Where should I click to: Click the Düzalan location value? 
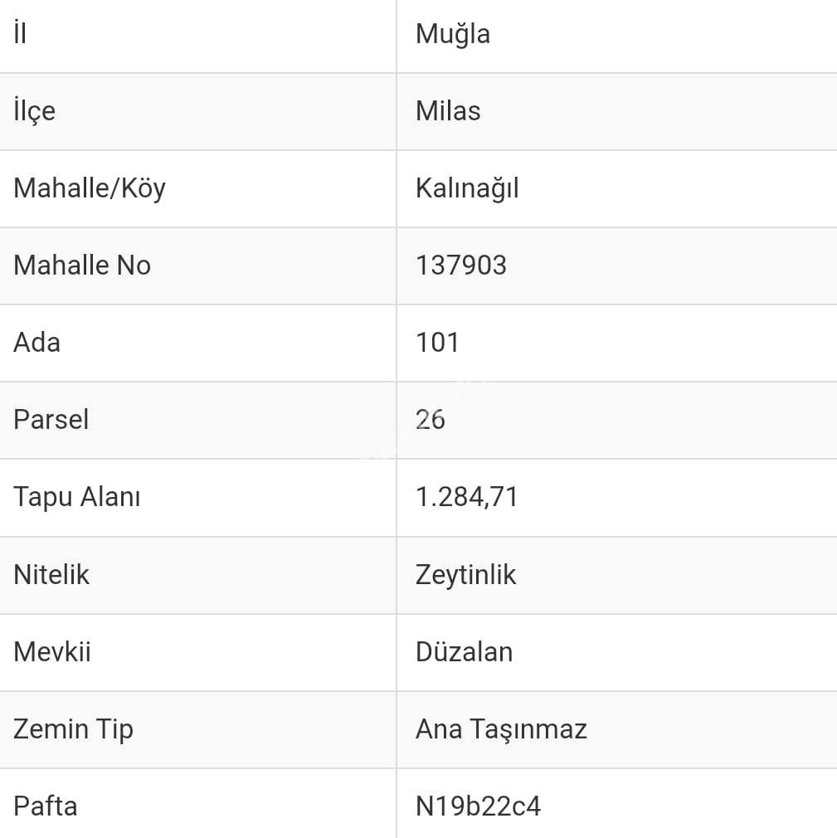point(465,651)
